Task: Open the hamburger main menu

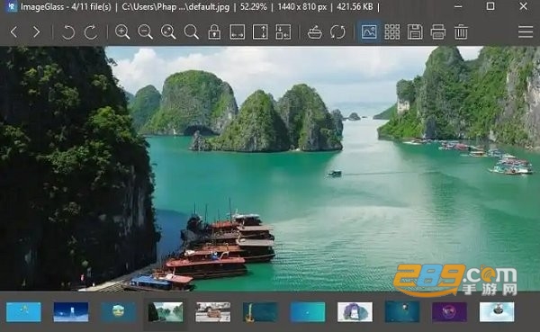Action: tap(526, 32)
